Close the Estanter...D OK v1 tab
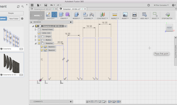177x105 pixels. tap(85, 9)
